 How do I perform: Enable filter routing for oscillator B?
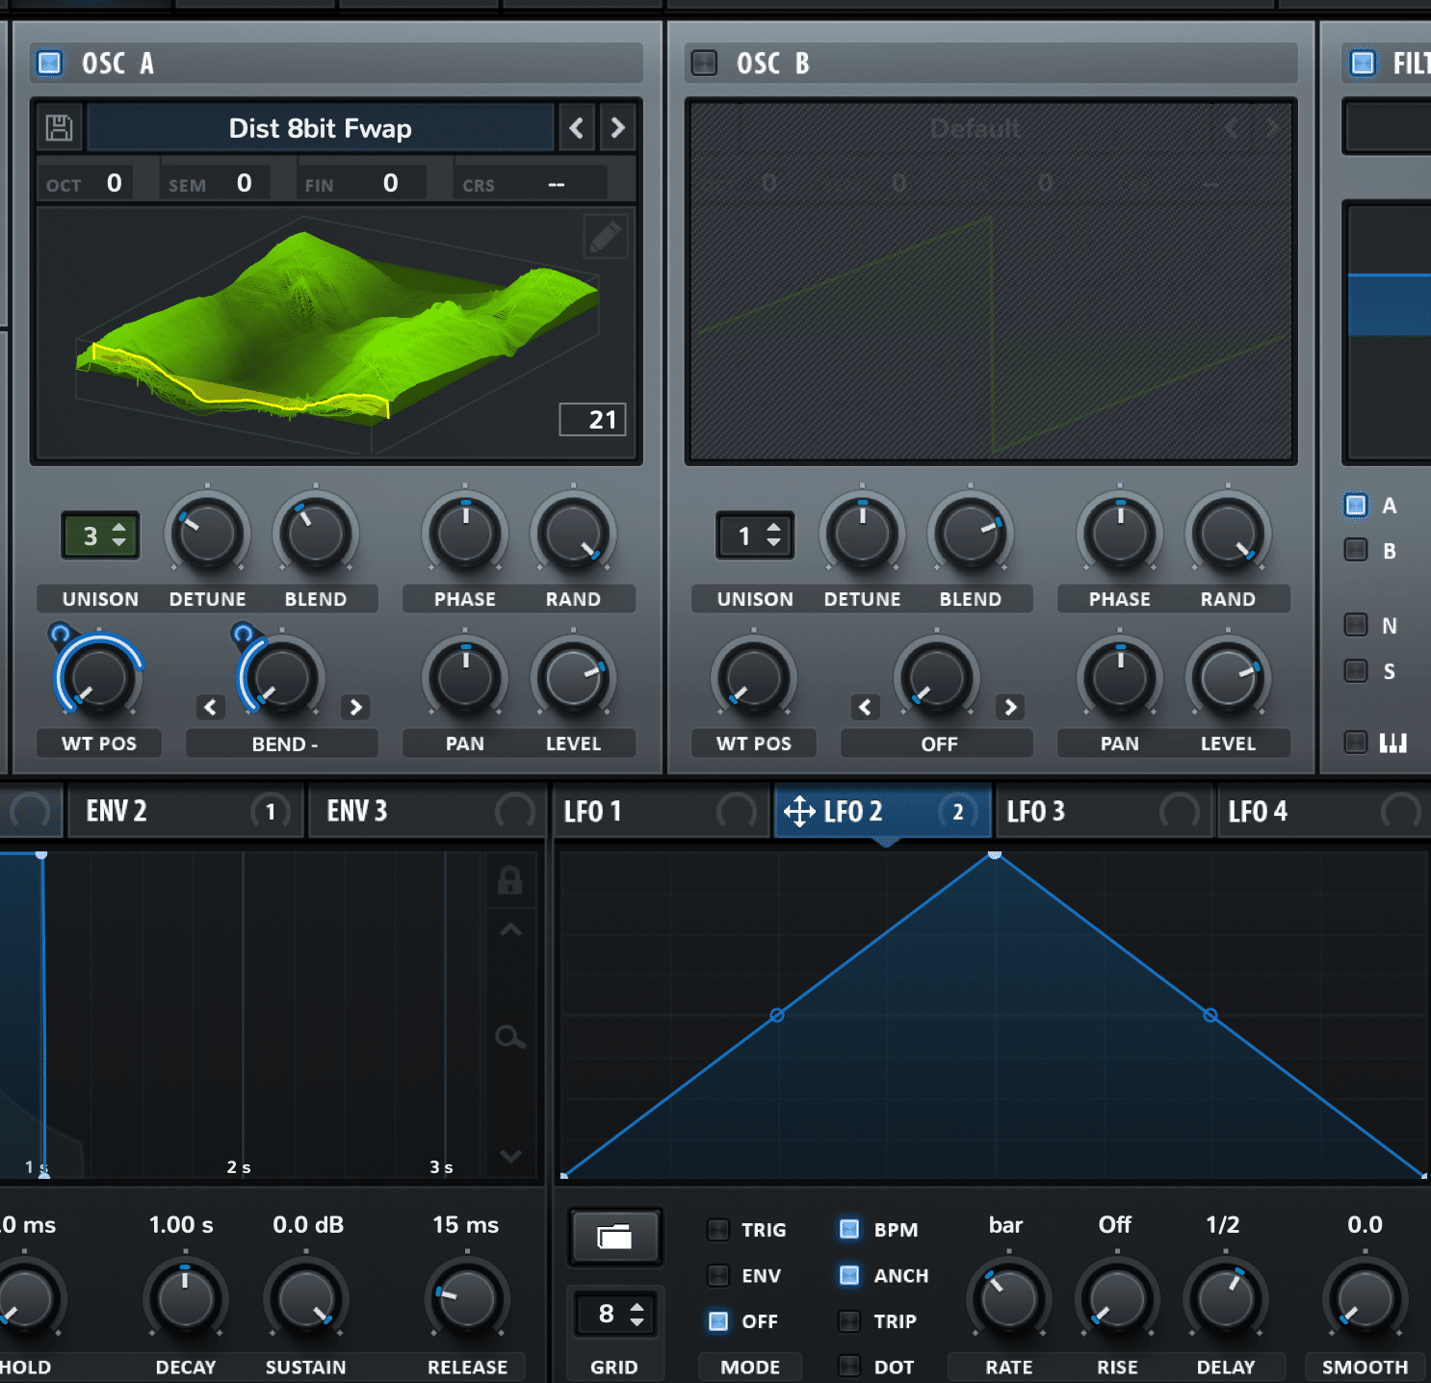(1356, 550)
